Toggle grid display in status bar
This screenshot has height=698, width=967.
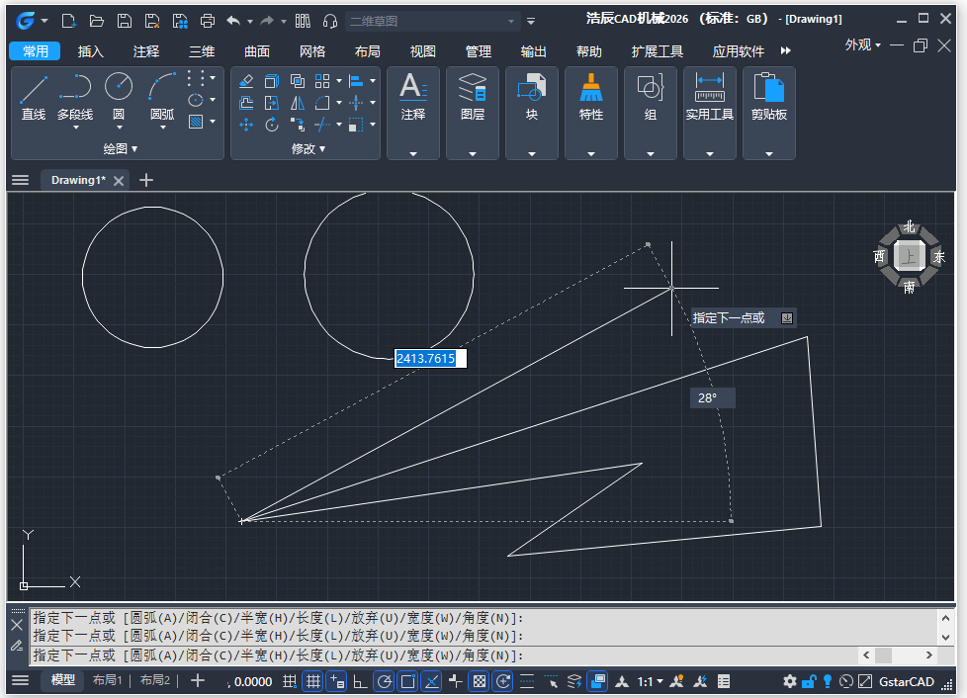[x=312, y=680]
